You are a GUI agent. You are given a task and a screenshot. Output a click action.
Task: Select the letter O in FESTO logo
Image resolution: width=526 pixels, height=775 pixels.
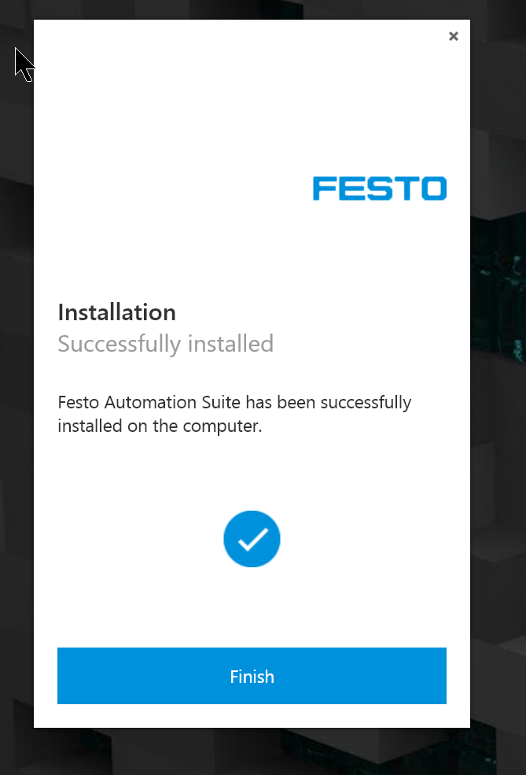click(435, 188)
